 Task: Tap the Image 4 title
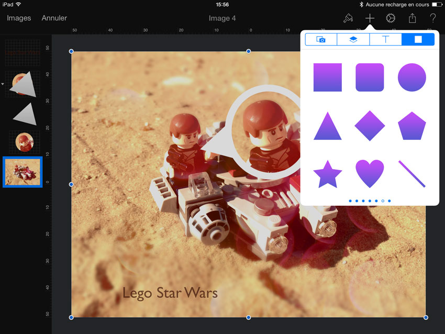222,18
